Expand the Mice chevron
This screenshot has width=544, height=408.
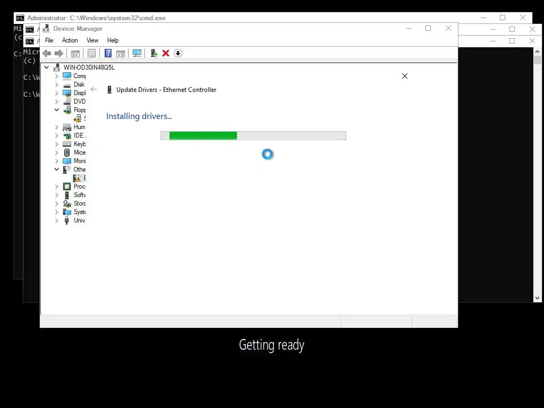56,152
